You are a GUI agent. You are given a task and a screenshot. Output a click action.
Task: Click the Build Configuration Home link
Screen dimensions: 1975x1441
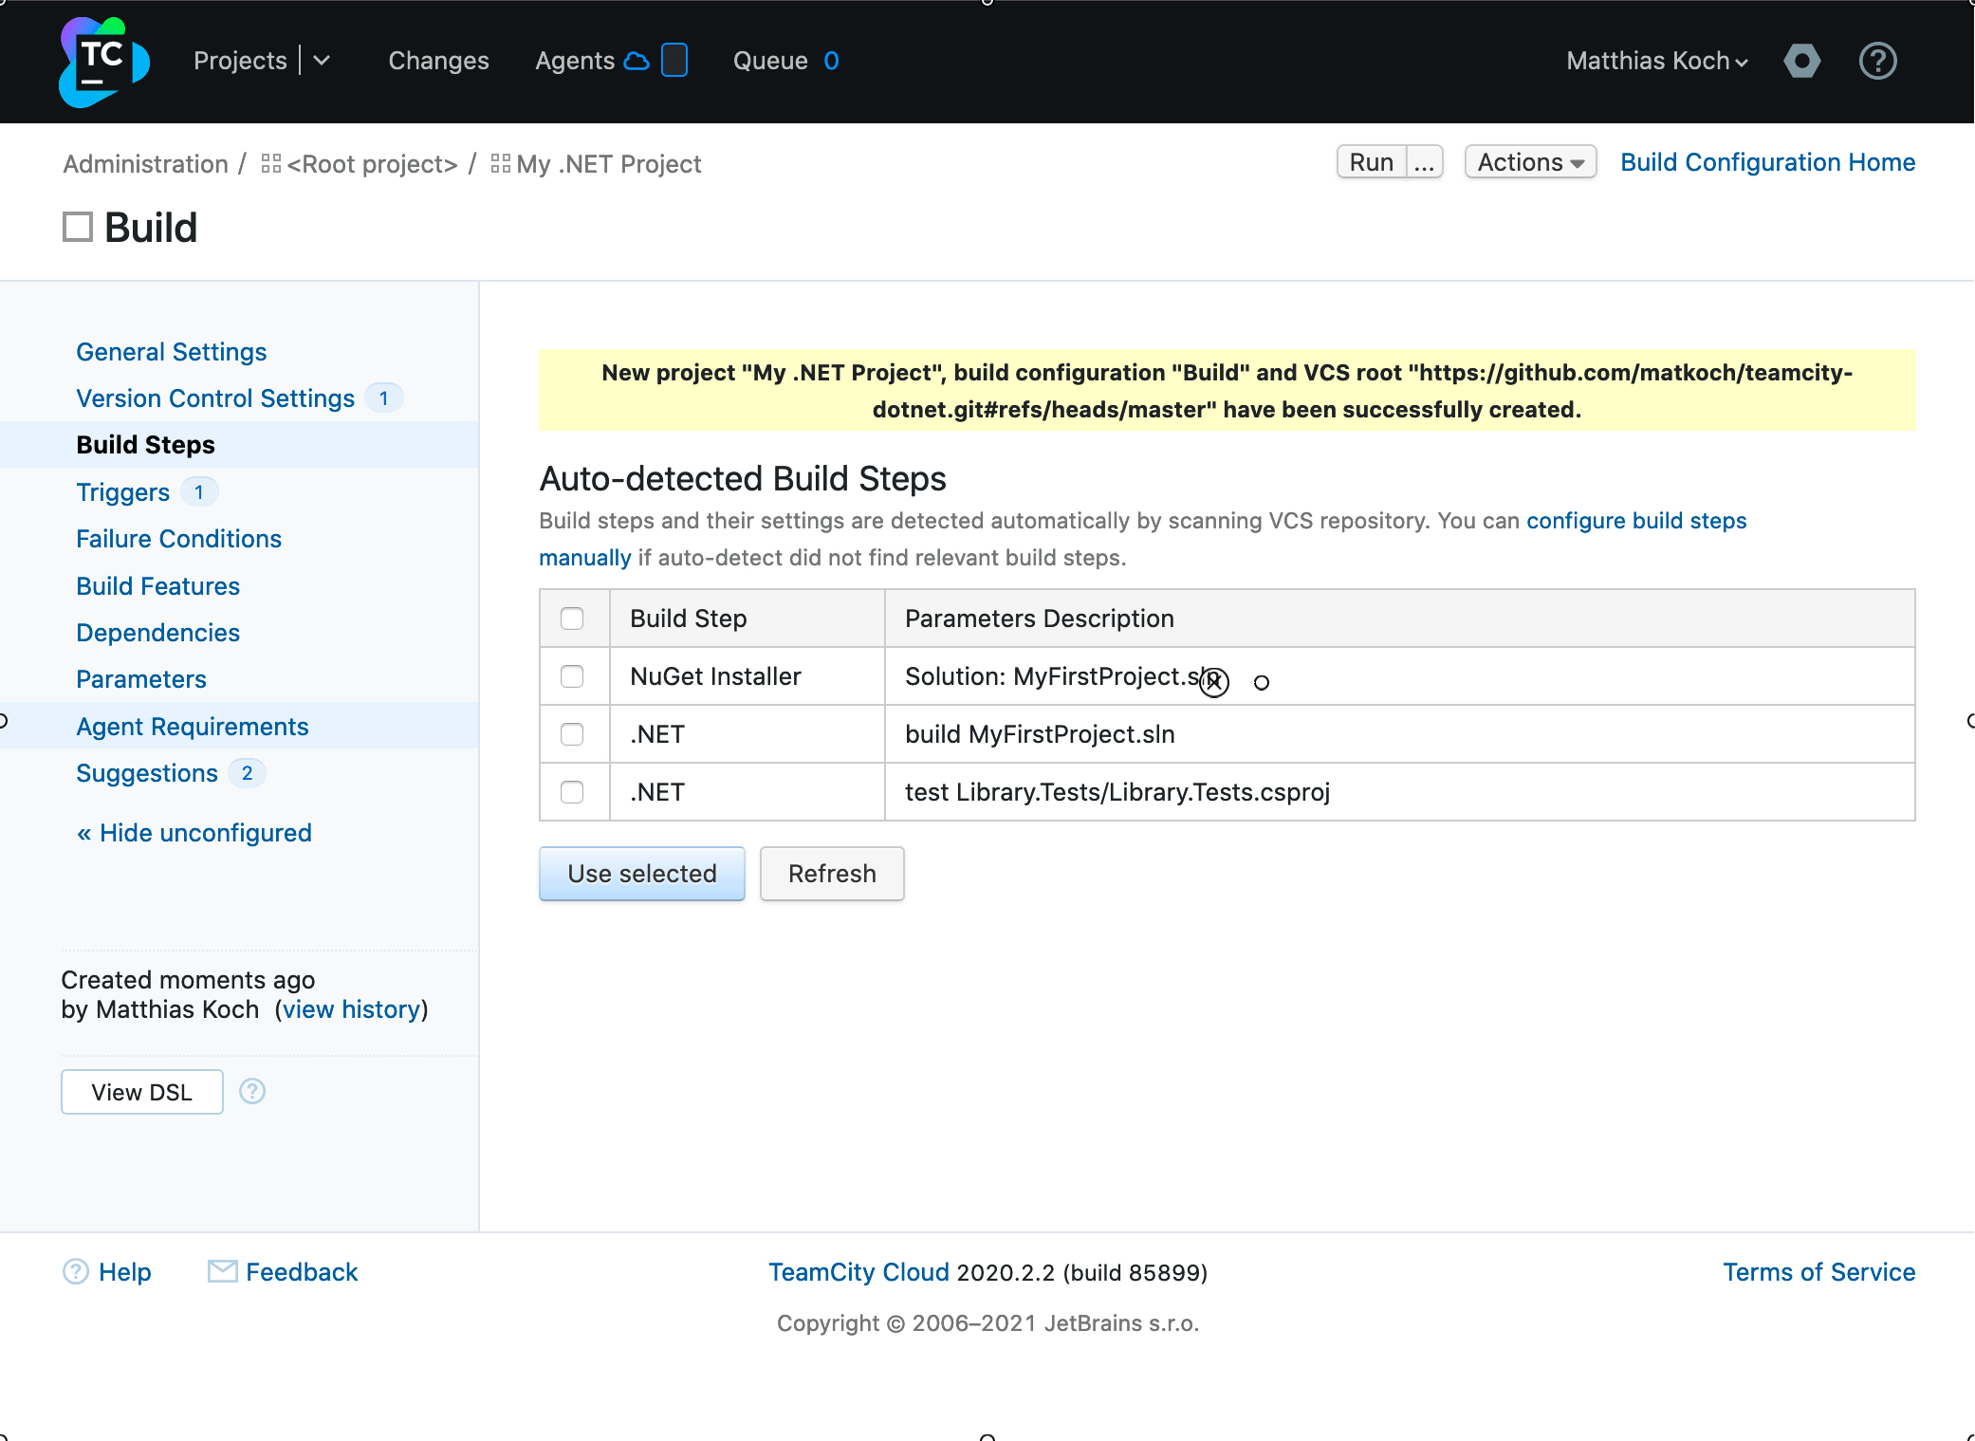click(1767, 162)
